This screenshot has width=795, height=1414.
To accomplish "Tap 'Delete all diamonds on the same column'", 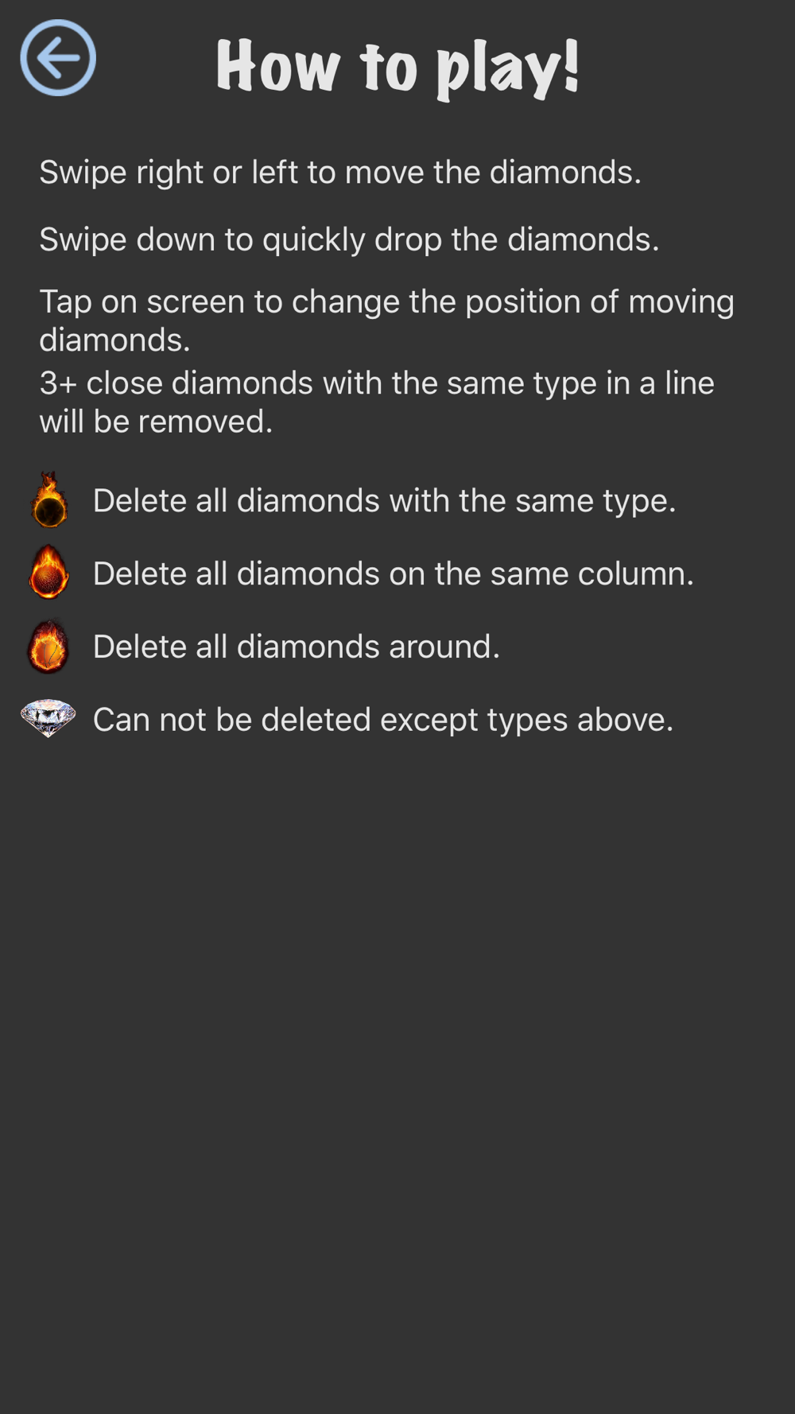I will [394, 573].
